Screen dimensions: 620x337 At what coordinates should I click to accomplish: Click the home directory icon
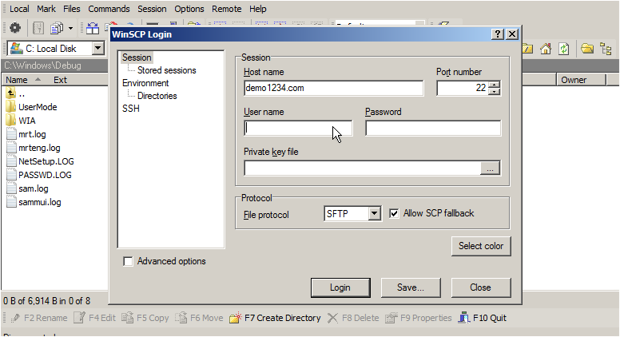pyautogui.click(x=546, y=49)
